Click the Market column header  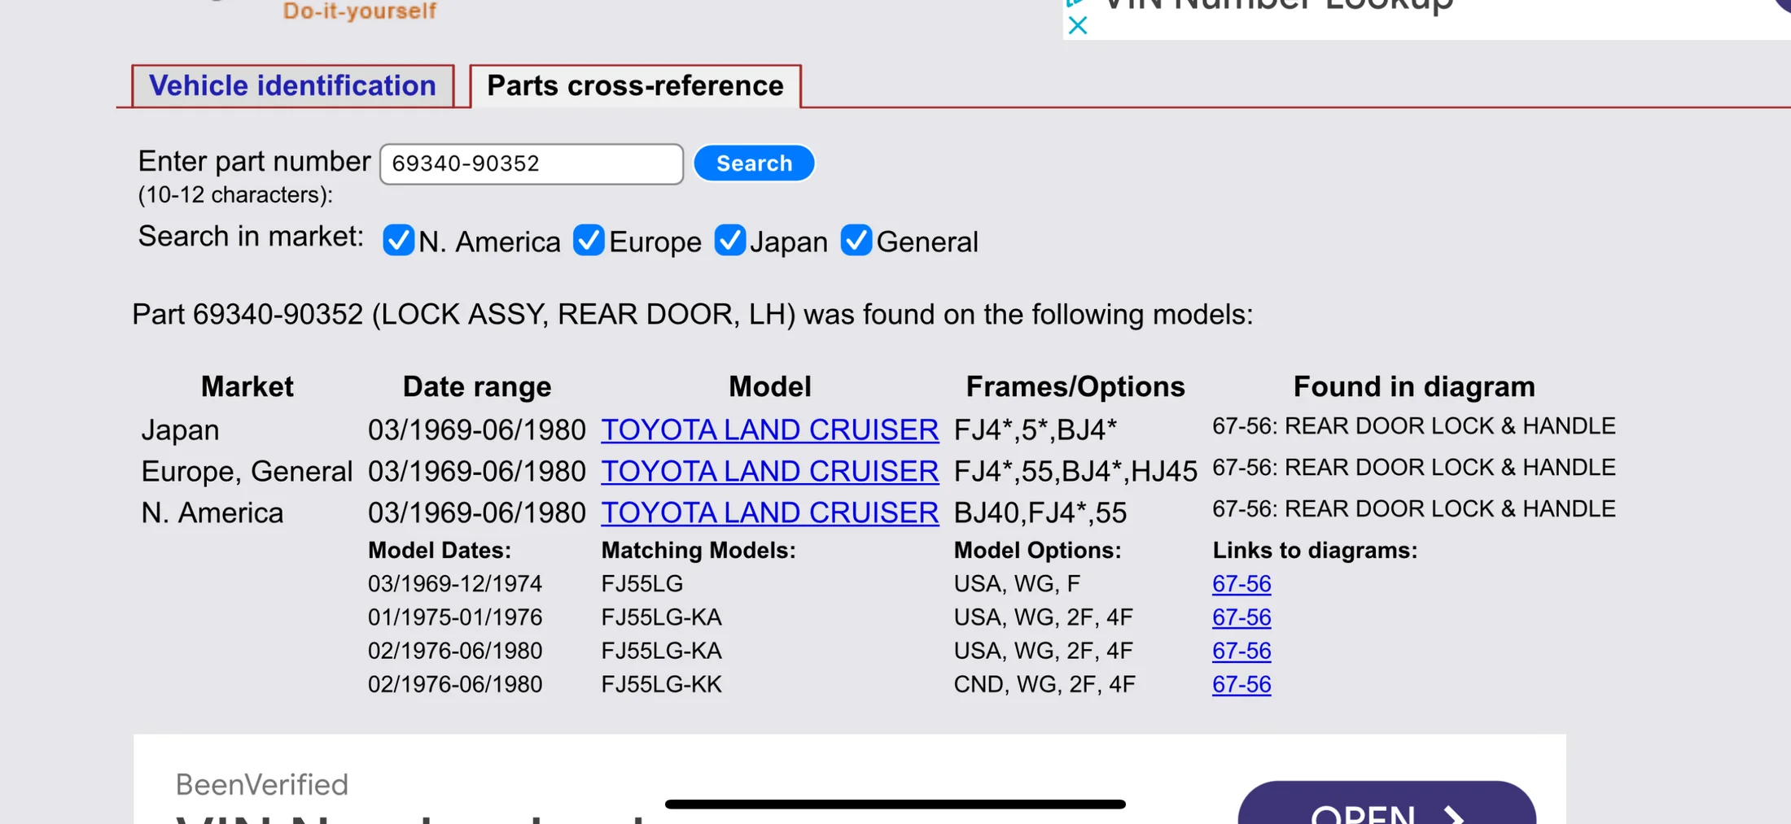point(247,386)
